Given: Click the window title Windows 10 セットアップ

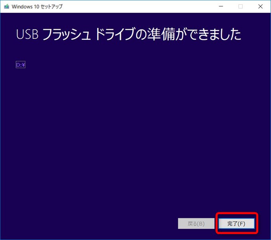Looking at the screenshot, I should tap(37, 6).
